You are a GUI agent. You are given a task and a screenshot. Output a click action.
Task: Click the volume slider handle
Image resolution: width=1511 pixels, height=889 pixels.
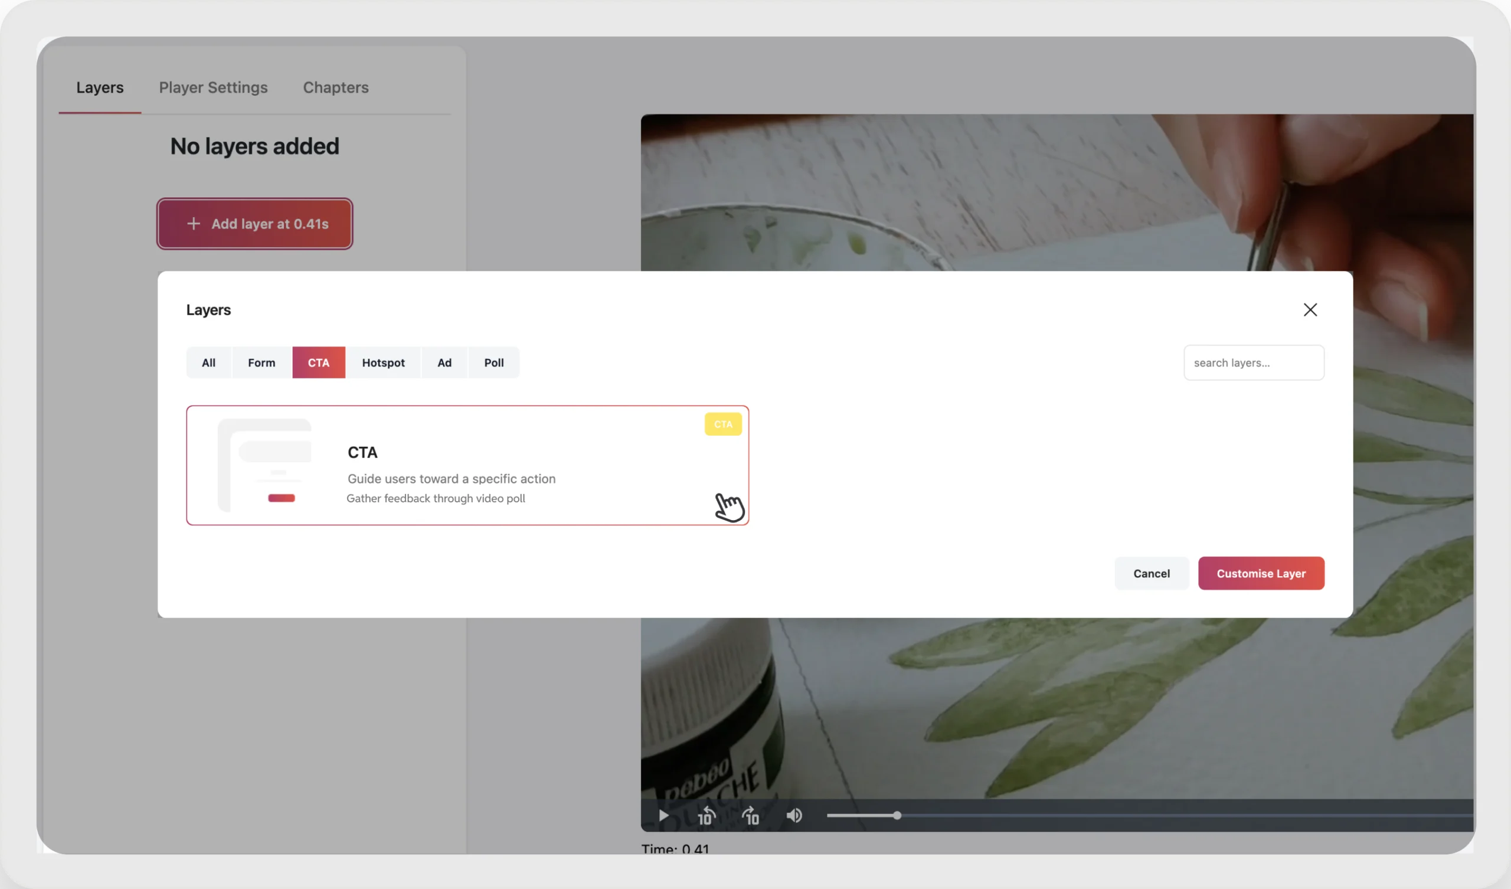(897, 816)
